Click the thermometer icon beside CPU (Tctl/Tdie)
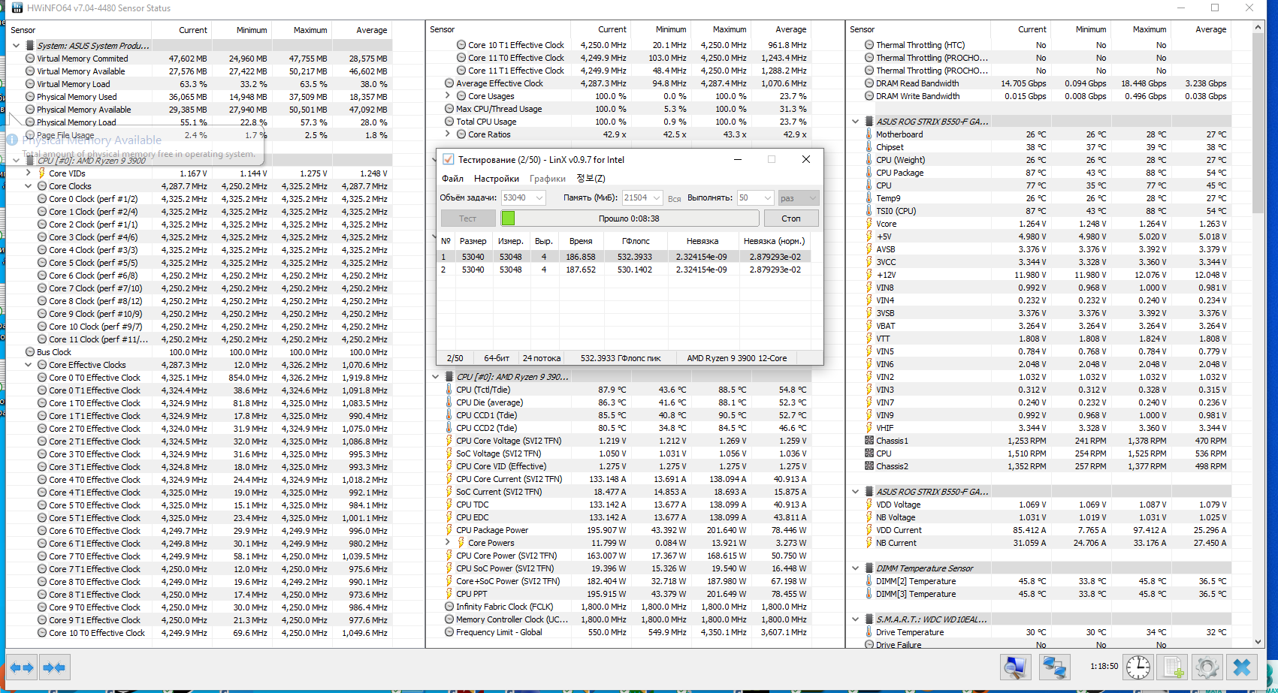 tap(449, 390)
